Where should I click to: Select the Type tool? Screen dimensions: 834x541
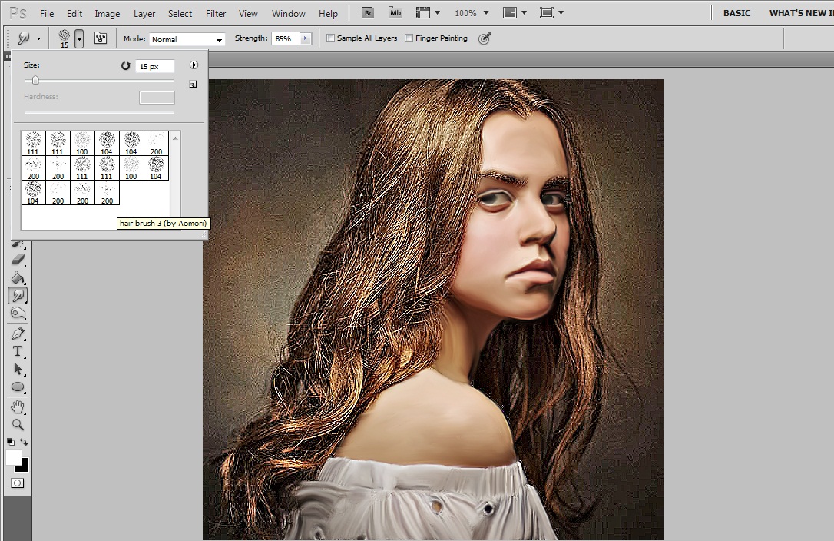18,351
